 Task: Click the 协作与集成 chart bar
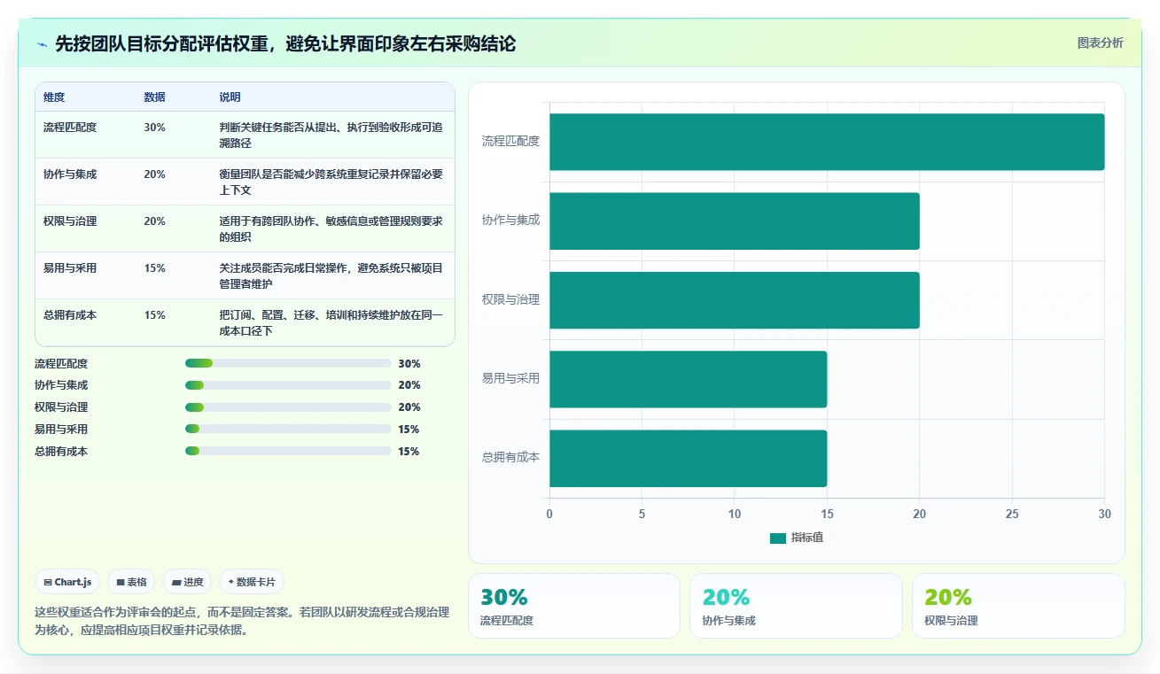[x=735, y=221]
